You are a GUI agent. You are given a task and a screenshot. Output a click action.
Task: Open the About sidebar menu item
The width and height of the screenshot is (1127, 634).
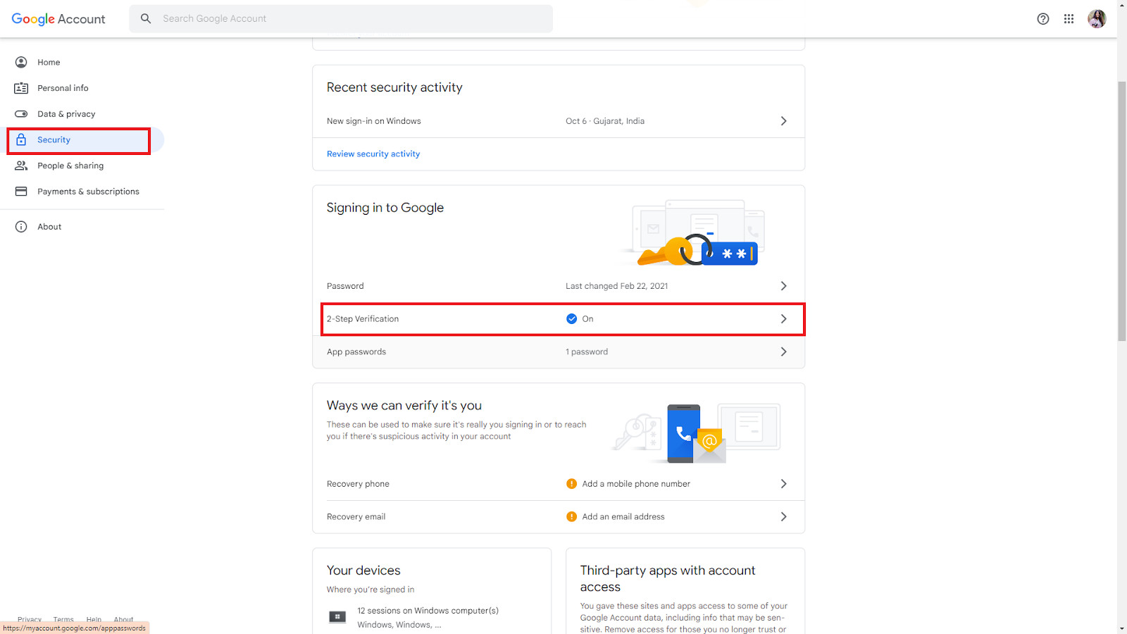(x=49, y=227)
